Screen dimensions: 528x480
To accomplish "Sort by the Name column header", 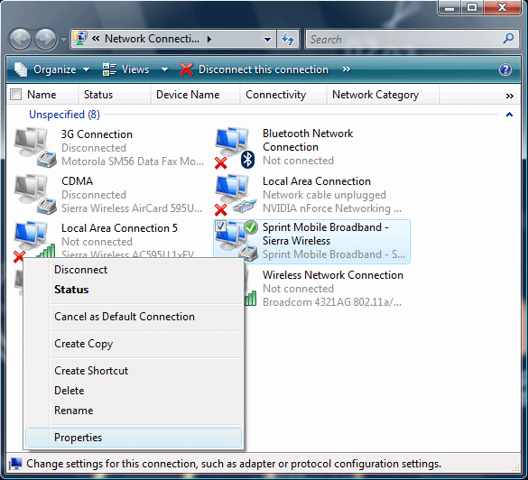I will (42, 95).
